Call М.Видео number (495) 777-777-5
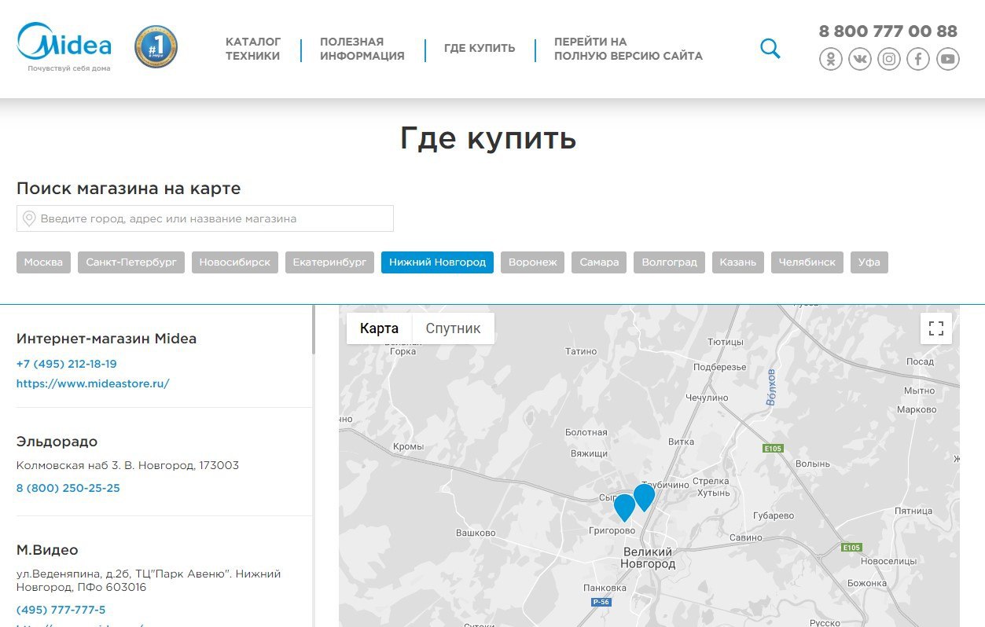This screenshot has height=627, width=985. click(x=61, y=610)
